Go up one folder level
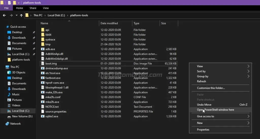260x139 pixels. pyautogui.click(x=21, y=15)
